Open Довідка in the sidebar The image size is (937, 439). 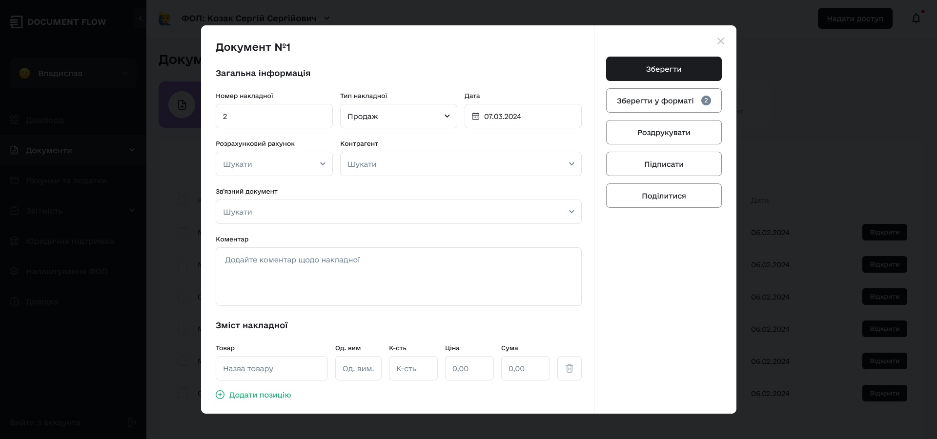42,301
